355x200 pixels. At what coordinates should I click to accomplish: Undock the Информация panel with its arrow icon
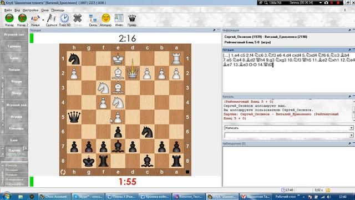tap(349, 30)
